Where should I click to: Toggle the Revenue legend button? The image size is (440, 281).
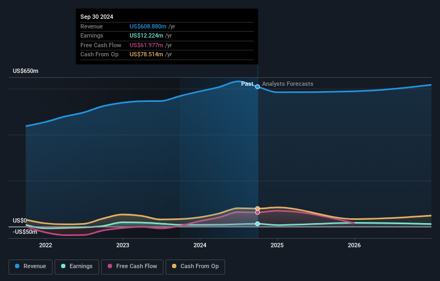(31, 267)
